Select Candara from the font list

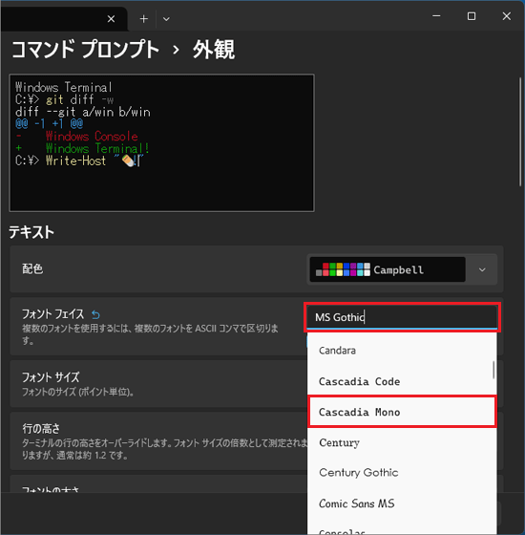[x=402, y=351]
